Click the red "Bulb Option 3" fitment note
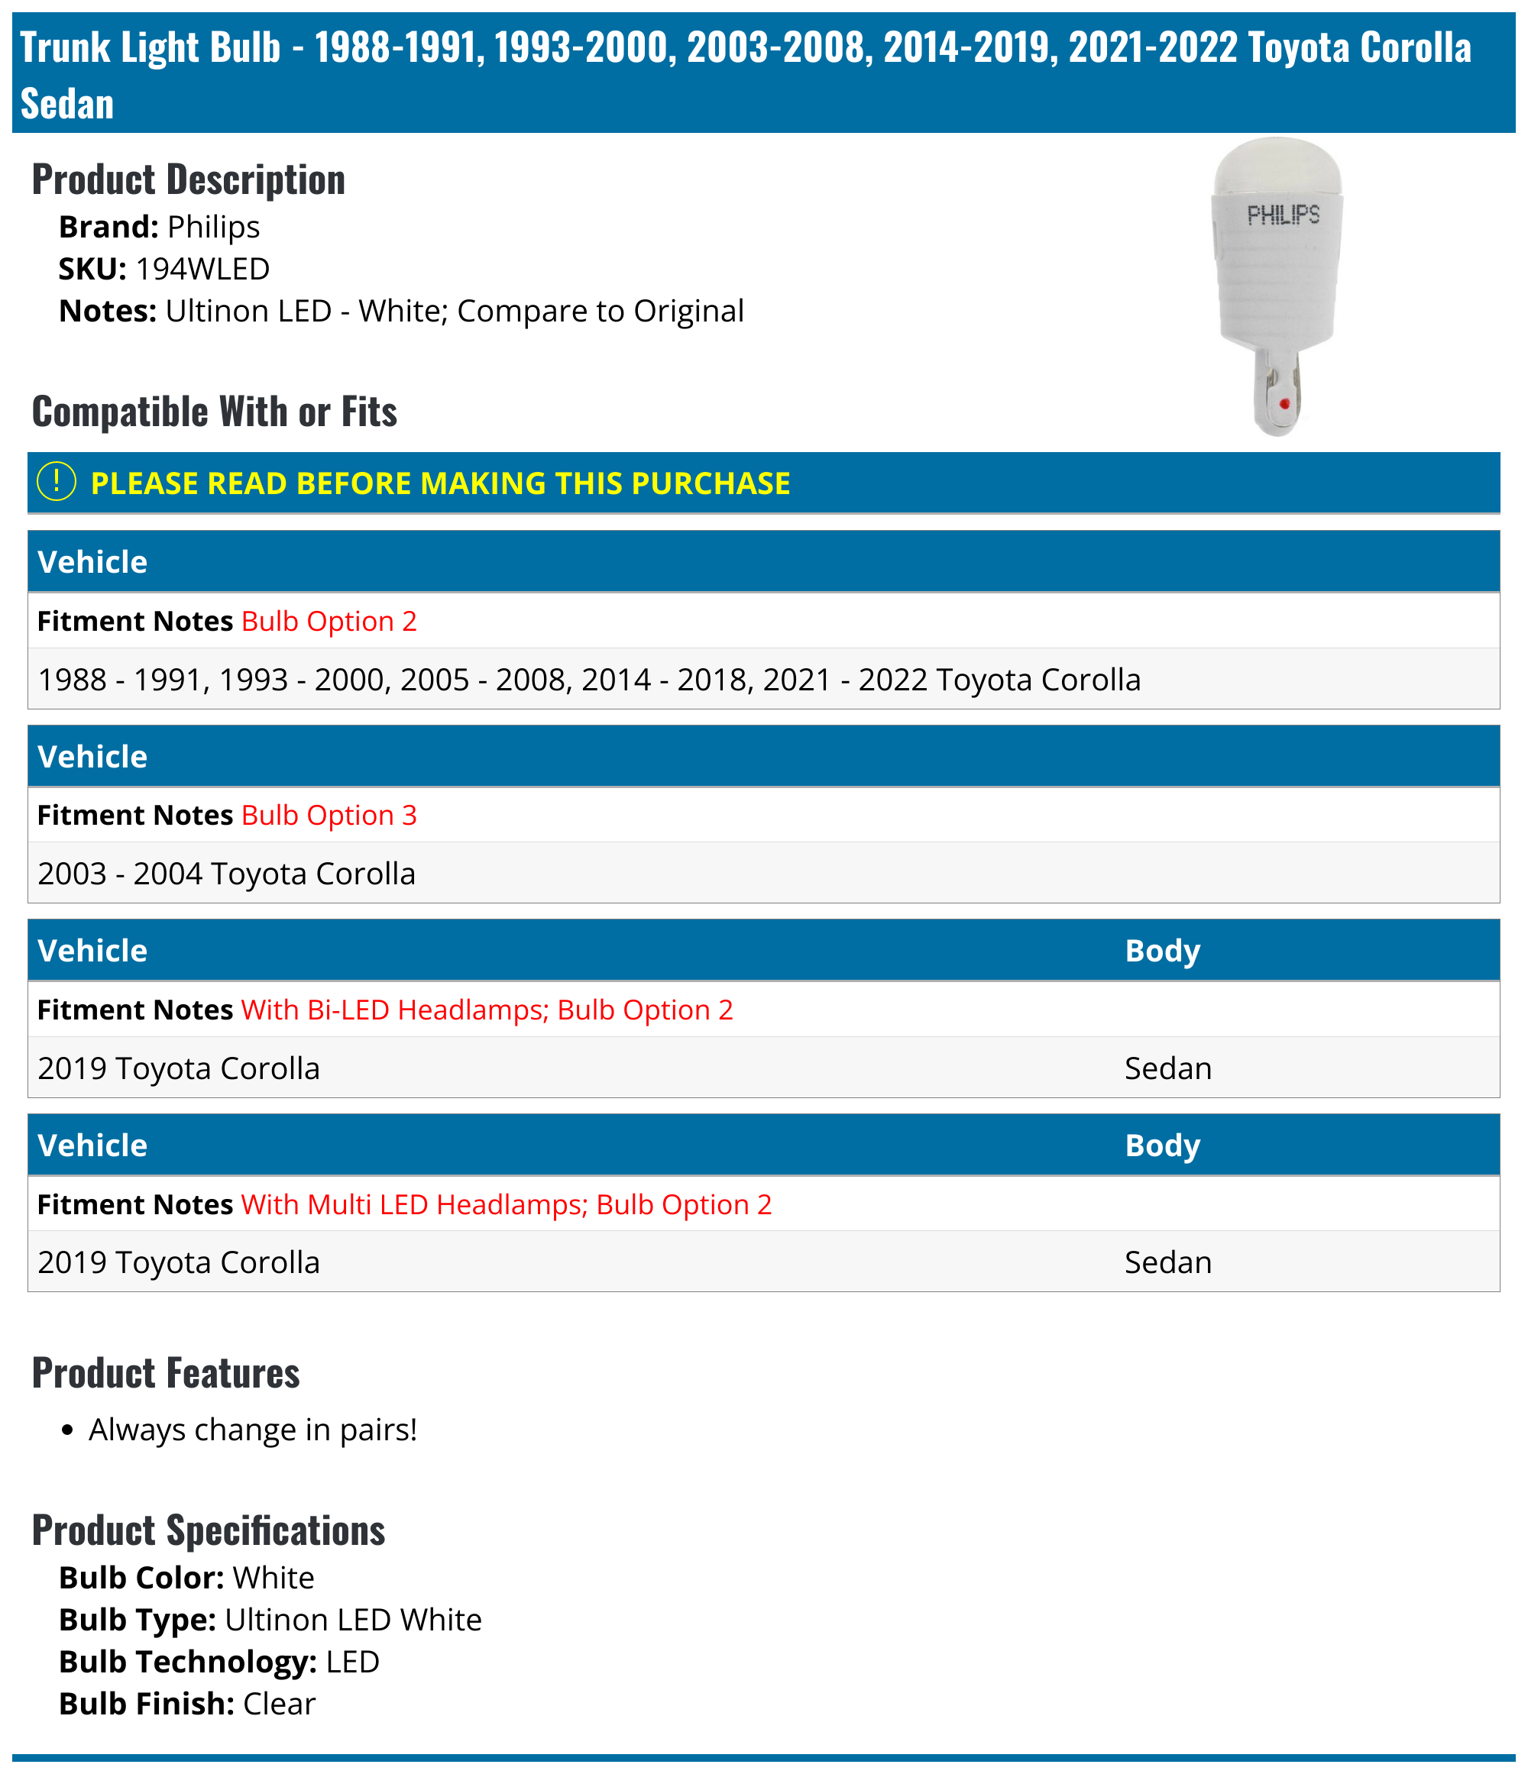This screenshot has height=1774, width=1528. point(329,815)
